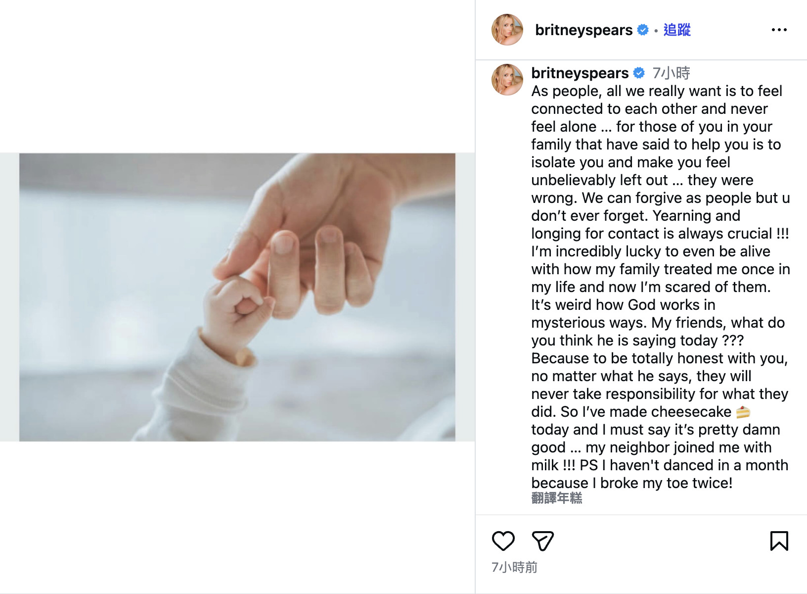807x594 pixels.
Task: Translate the caption via 翻譯年糕 link
Action: click(556, 498)
